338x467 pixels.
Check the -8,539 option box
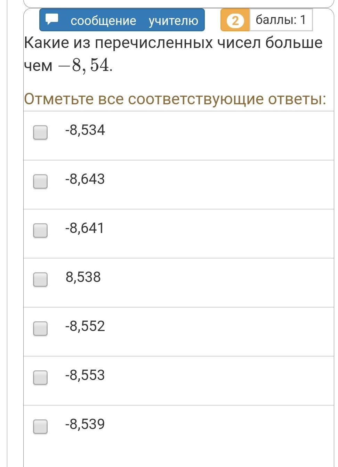tap(40, 427)
